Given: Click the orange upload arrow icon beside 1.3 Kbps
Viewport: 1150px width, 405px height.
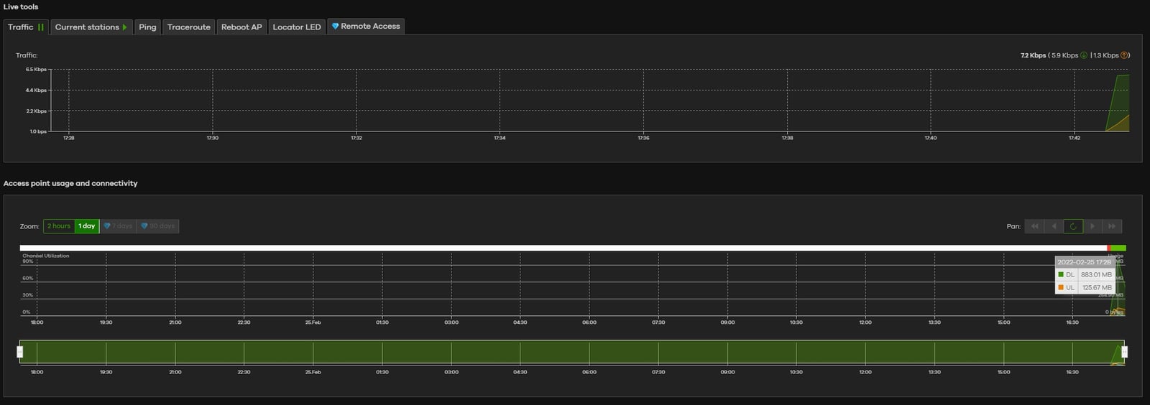Looking at the screenshot, I should [x=1125, y=55].
